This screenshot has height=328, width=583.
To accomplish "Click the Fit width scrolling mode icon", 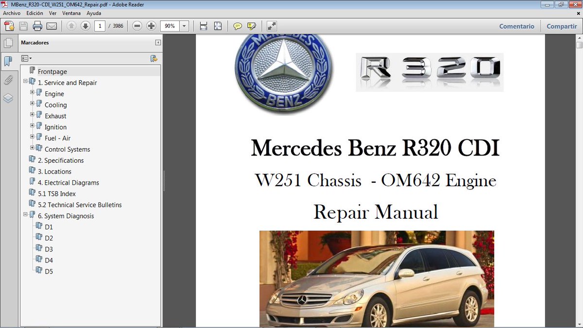I will (x=204, y=26).
